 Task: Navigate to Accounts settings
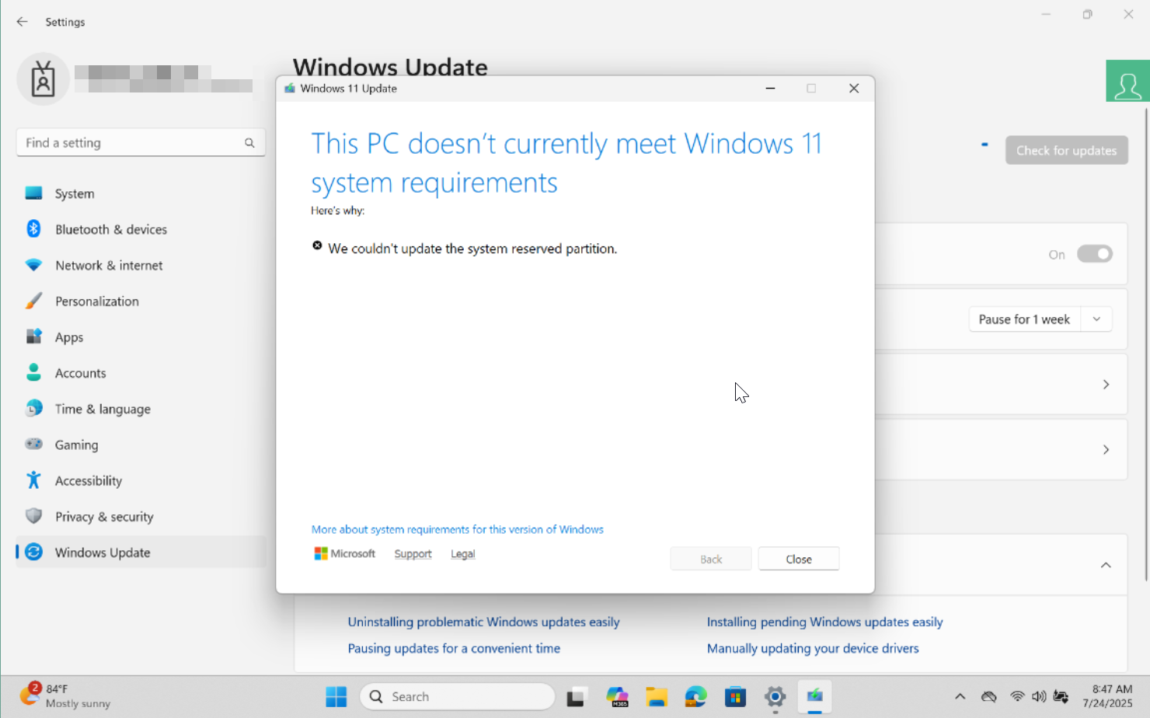pos(141,373)
